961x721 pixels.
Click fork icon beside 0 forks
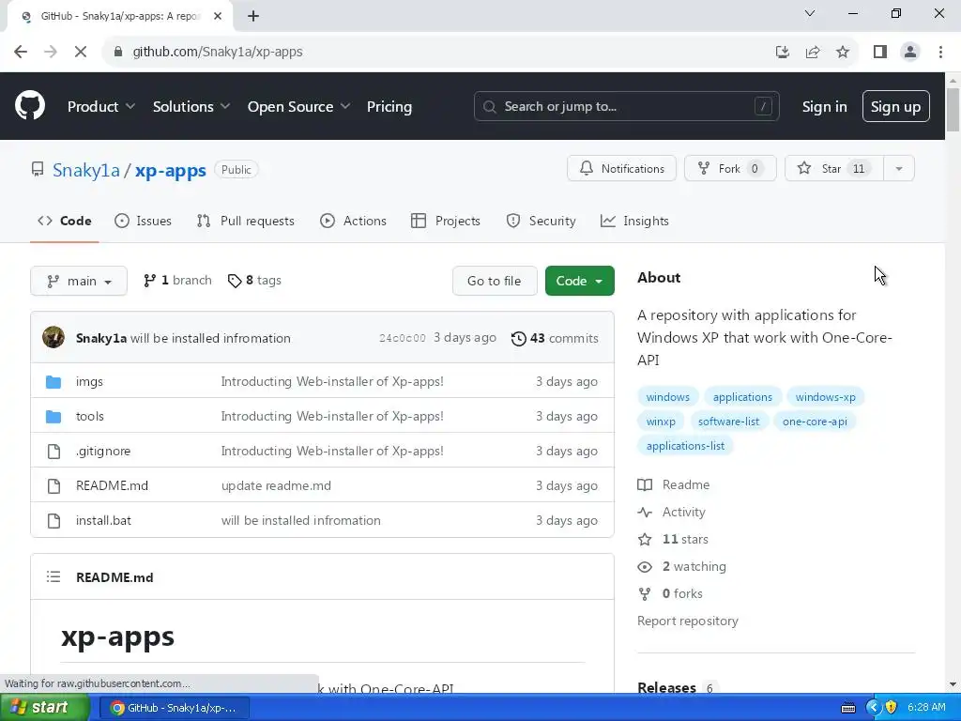point(645,594)
